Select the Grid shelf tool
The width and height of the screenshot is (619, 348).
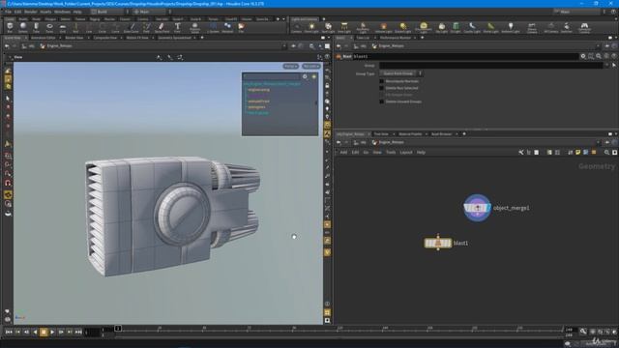coord(62,28)
